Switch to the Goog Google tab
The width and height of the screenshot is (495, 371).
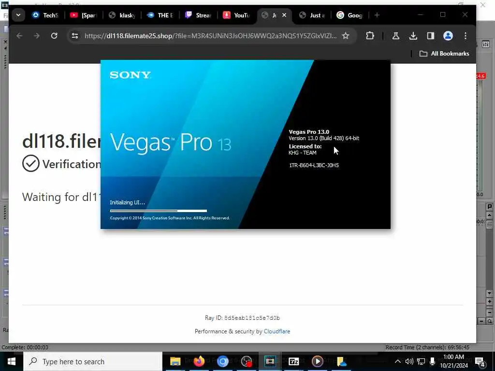349,15
